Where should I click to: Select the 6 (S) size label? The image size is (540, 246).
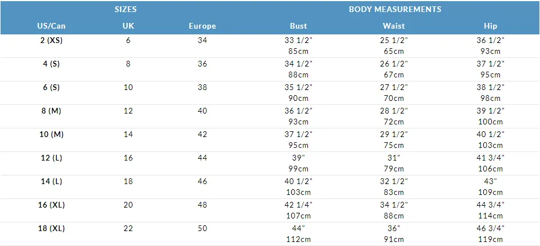click(52, 88)
